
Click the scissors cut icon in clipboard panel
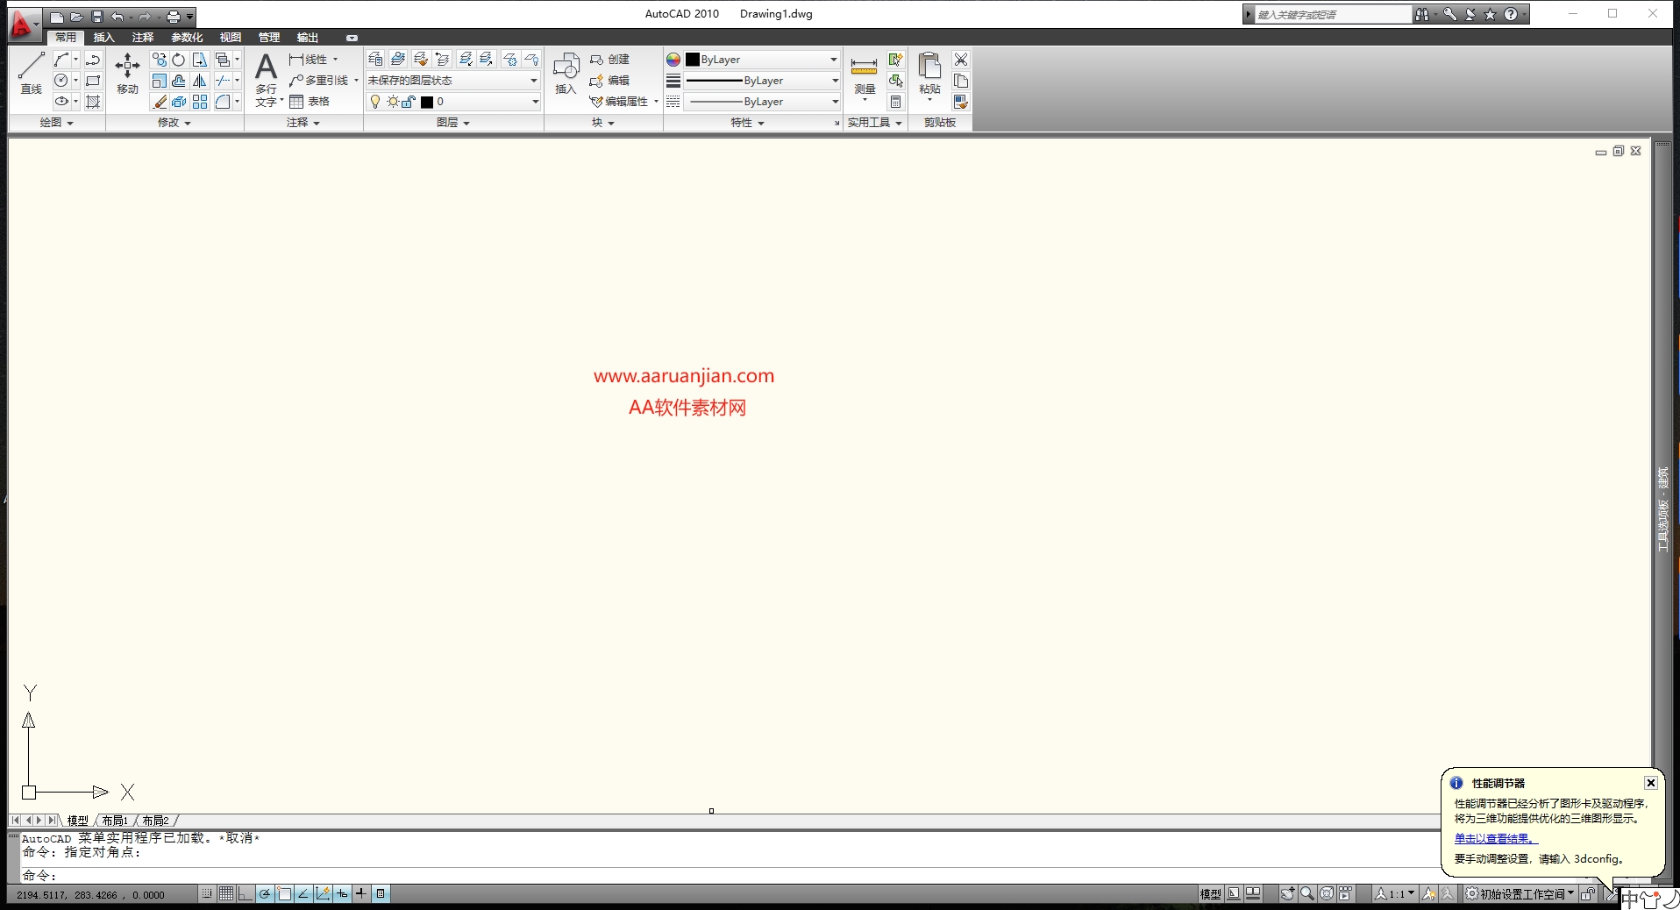(961, 60)
